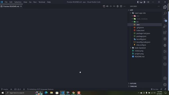
Task: Open the Extensions view
Action: [165, 32]
